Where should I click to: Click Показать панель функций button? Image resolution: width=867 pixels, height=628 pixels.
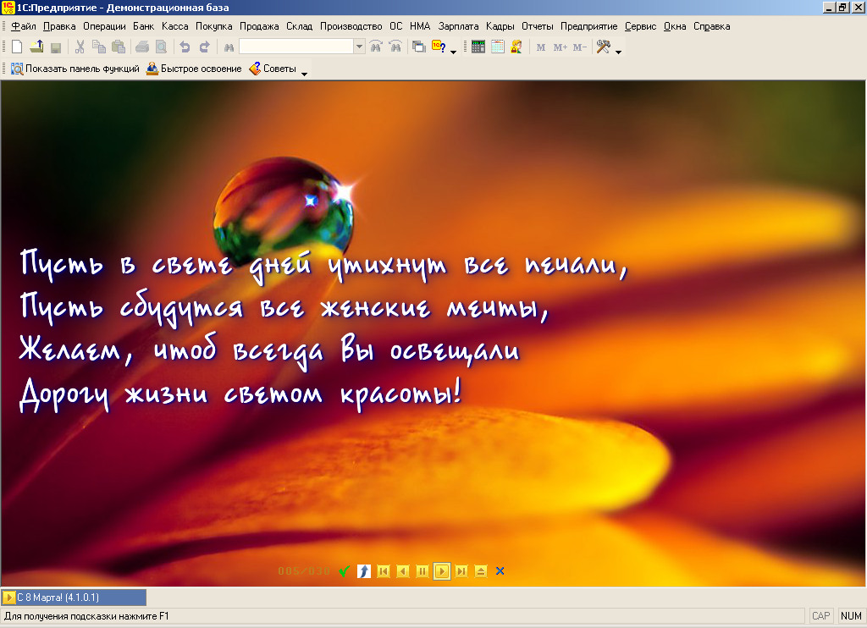[75, 69]
